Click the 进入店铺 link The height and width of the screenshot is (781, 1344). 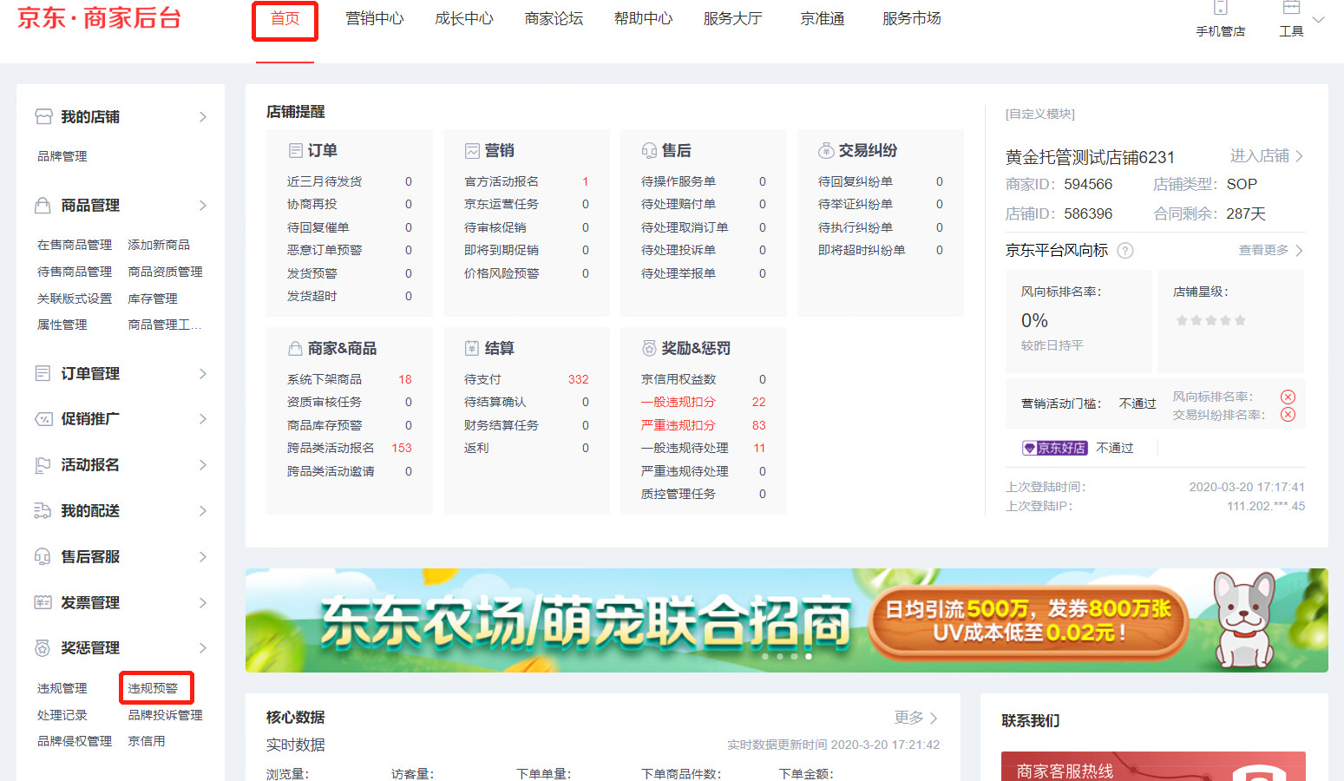[1265, 156]
